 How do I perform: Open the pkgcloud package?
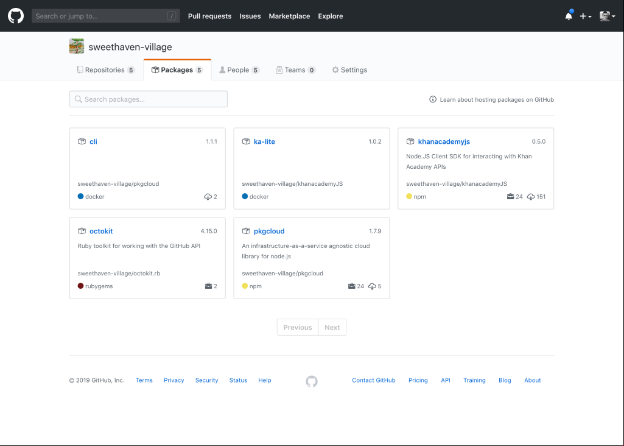(x=269, y=231)
